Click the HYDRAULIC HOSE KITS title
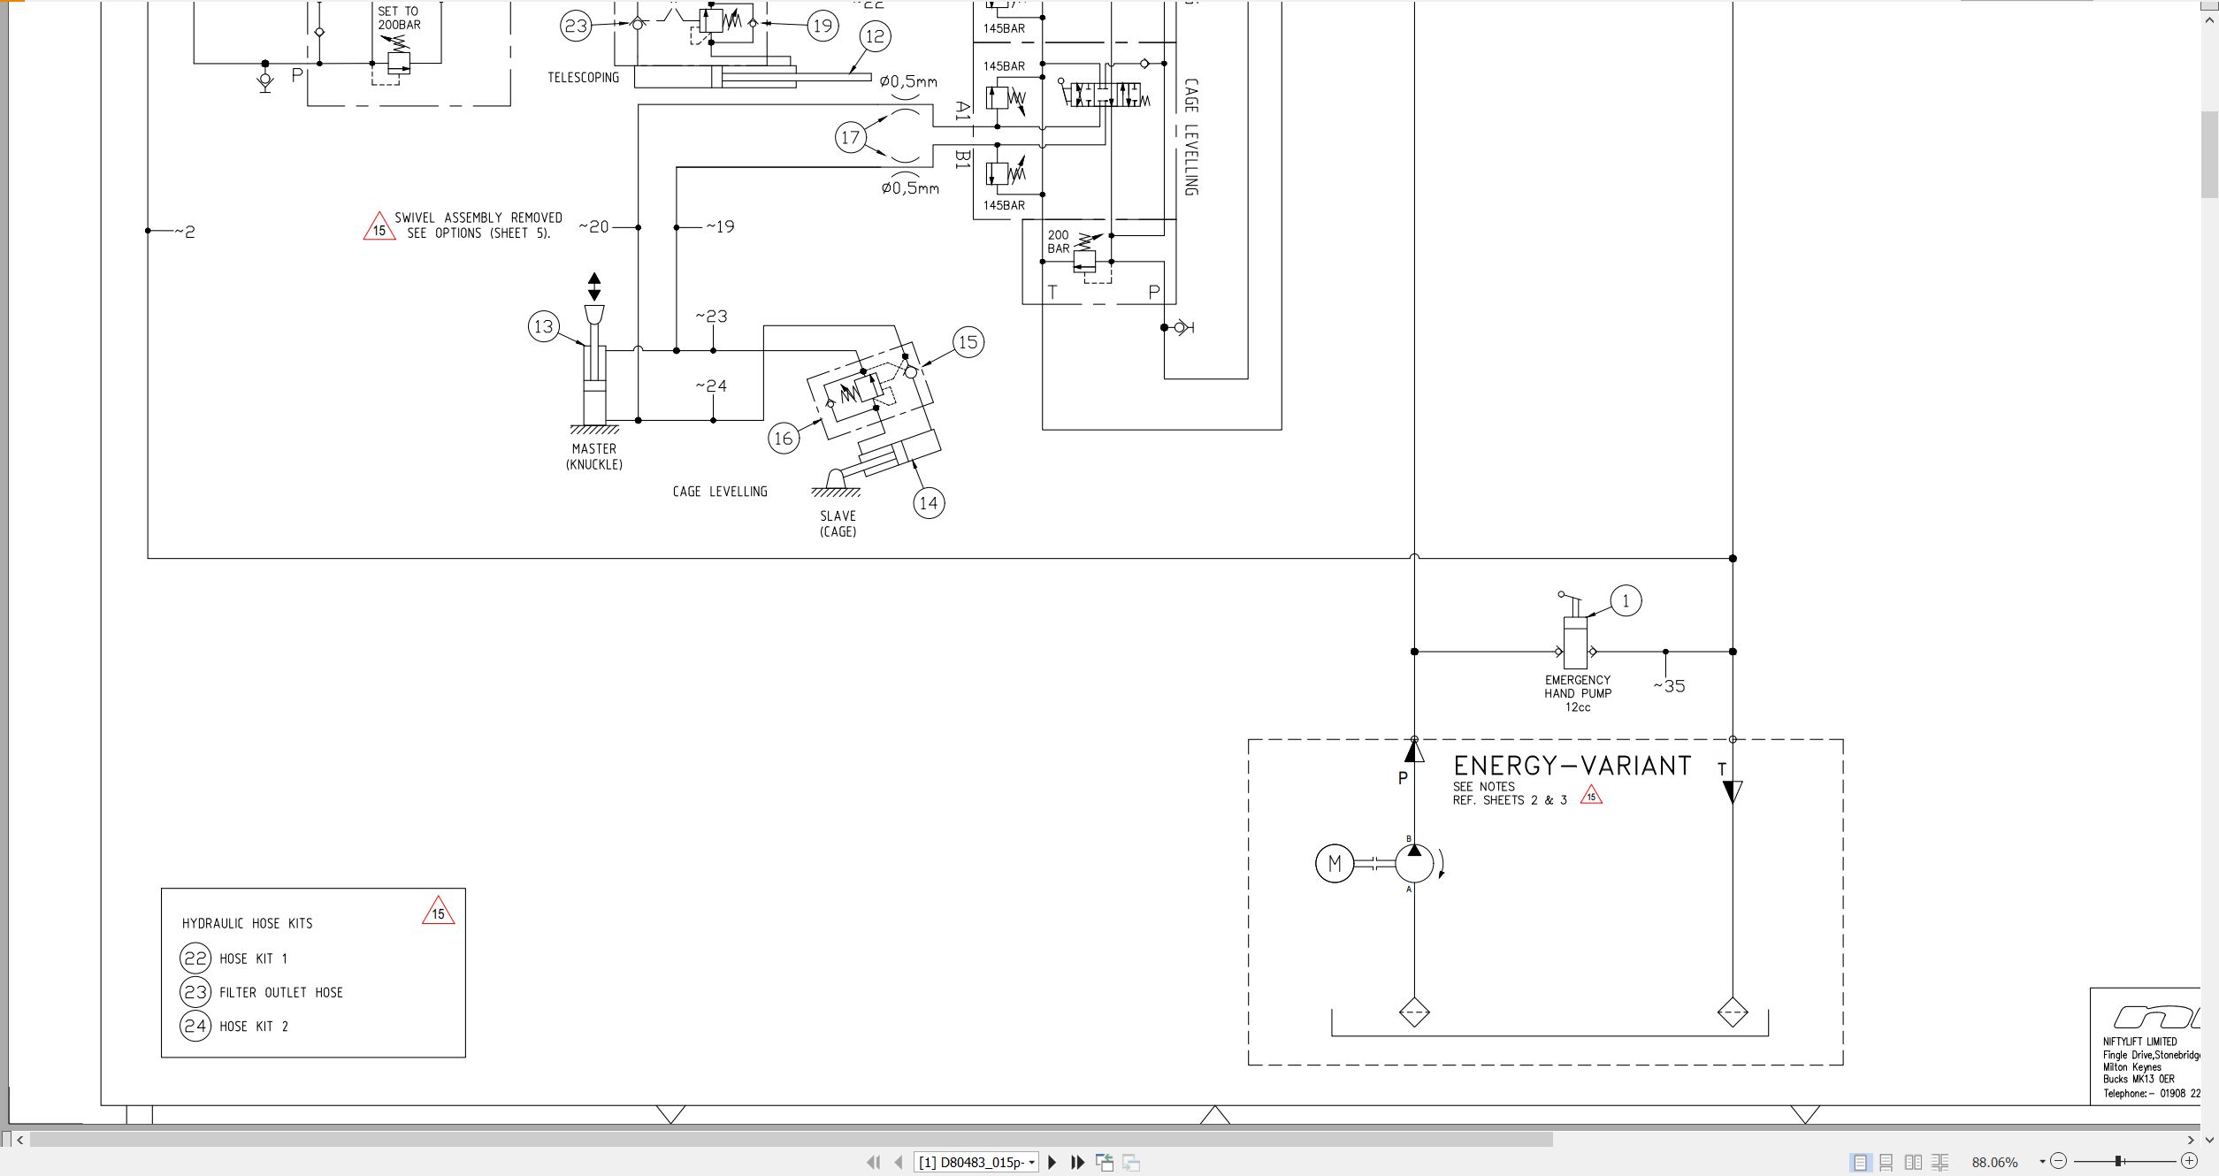This screenshot has height=1176, width=2219. click(247, 923)
